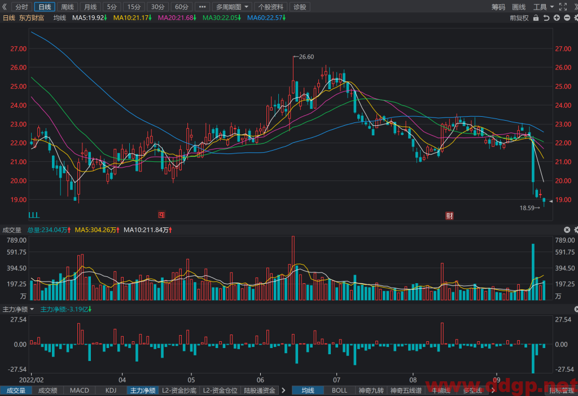Click the left double-chevron collapse icon
578x396 pixels.
pos(5,7)
